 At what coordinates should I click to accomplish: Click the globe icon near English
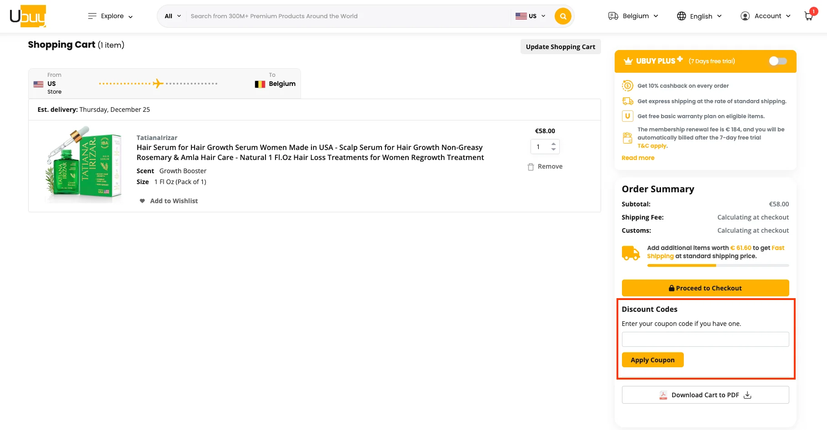(682, 16)
